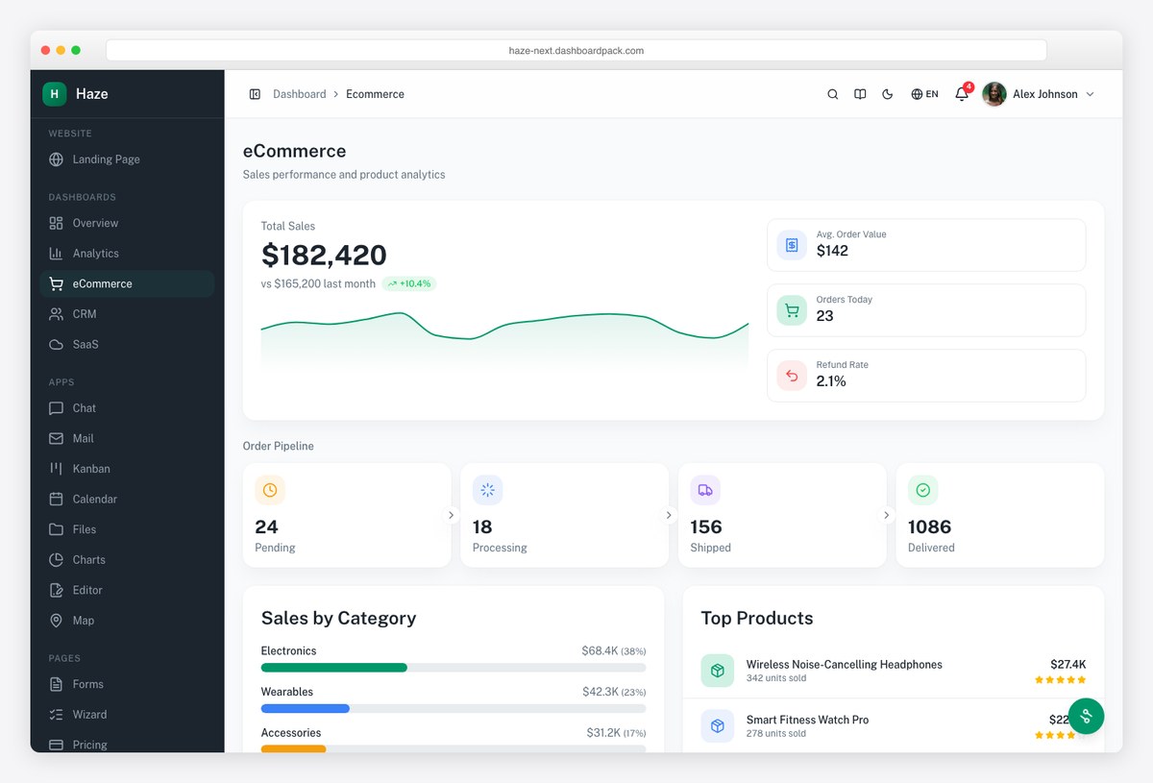The width and height of the screenshot is (1153, 783).
Task: Open the Files app
Action: (x=127, y=529)
